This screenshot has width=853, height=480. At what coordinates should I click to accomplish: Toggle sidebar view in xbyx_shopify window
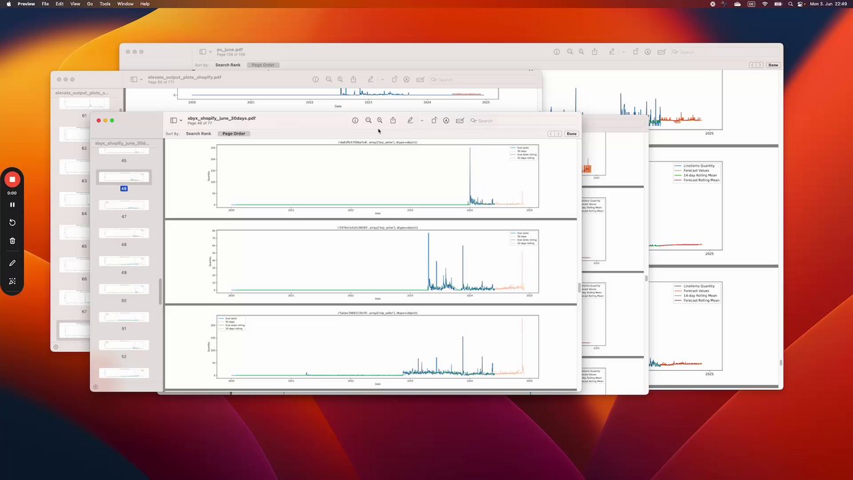[173, 121]
